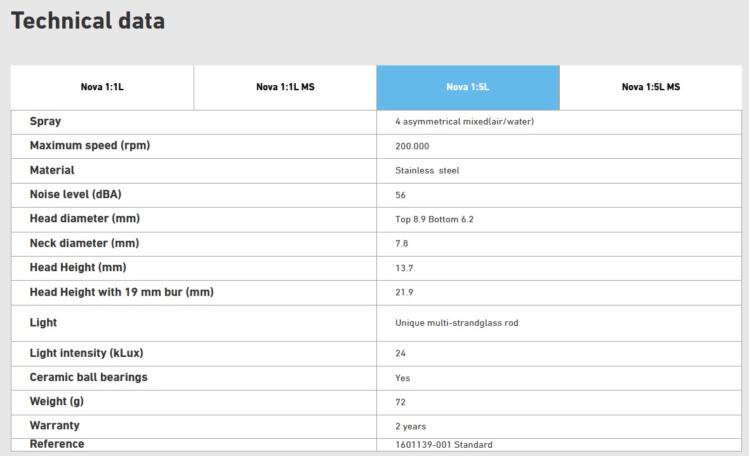Click the value "21.9"
This screenshot has width=749, height=456.
point(404,293)
